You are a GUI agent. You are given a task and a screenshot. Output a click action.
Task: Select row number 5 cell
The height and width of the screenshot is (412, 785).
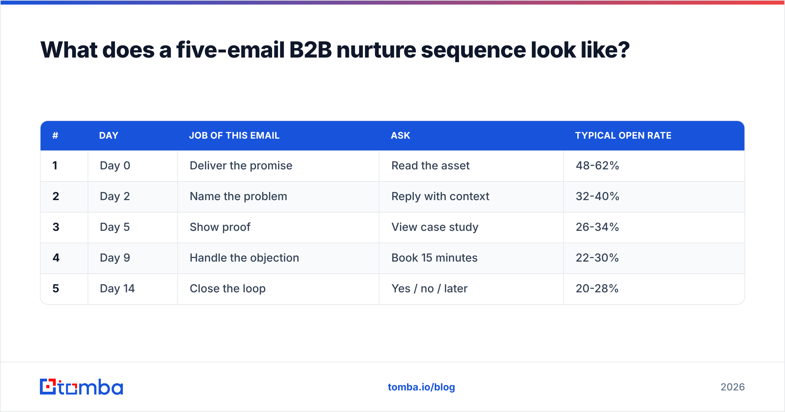[64, 289]
